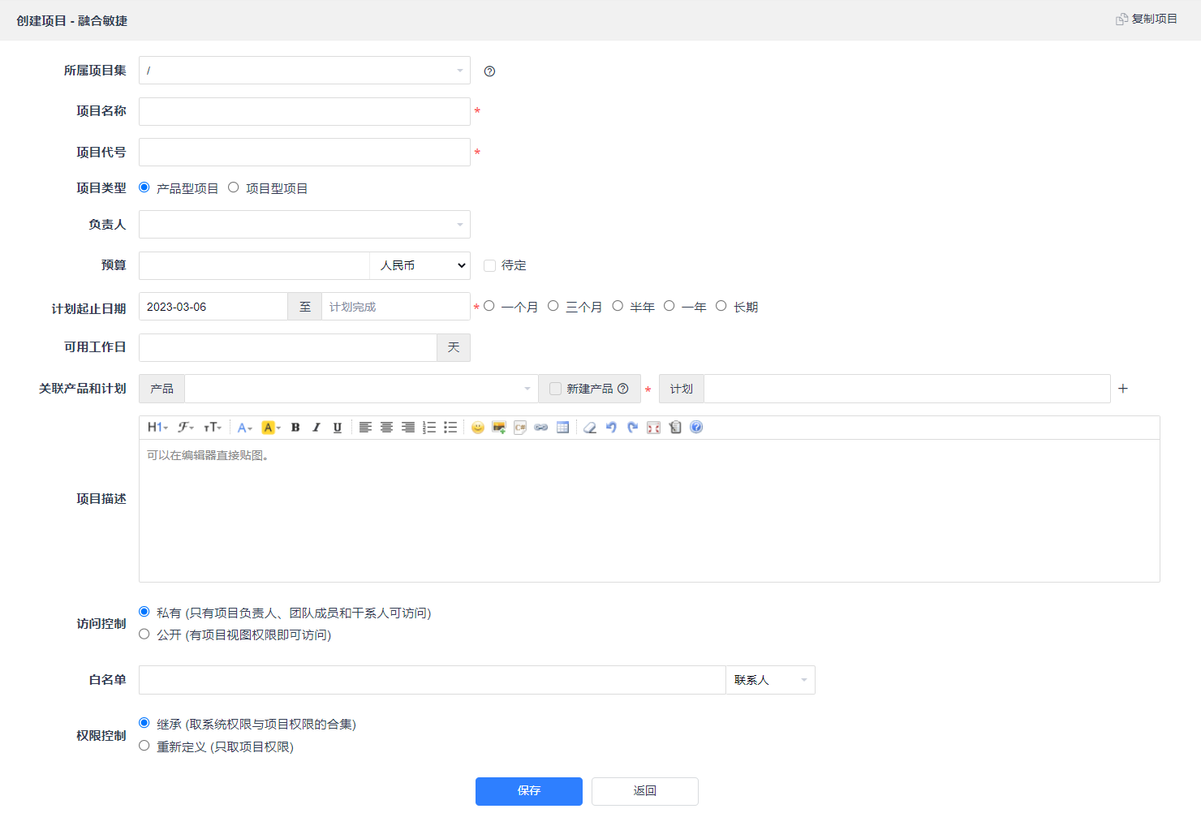Enable the 新建产品 checkbox

(556, 389)
